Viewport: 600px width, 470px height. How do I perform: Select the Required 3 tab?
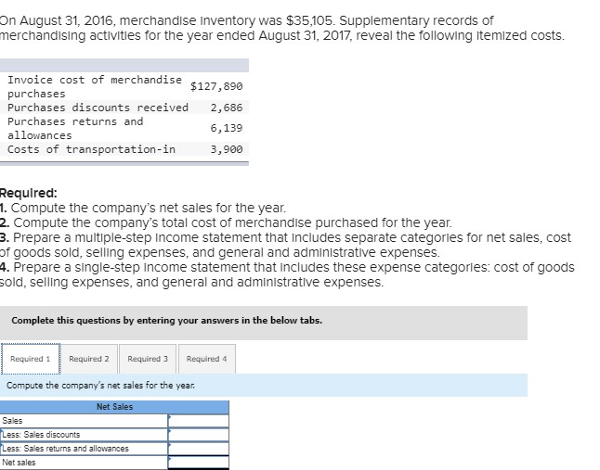[x=148, y=359]
